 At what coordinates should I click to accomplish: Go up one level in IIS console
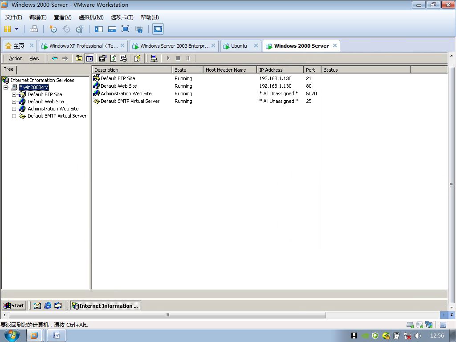(79, 58)
